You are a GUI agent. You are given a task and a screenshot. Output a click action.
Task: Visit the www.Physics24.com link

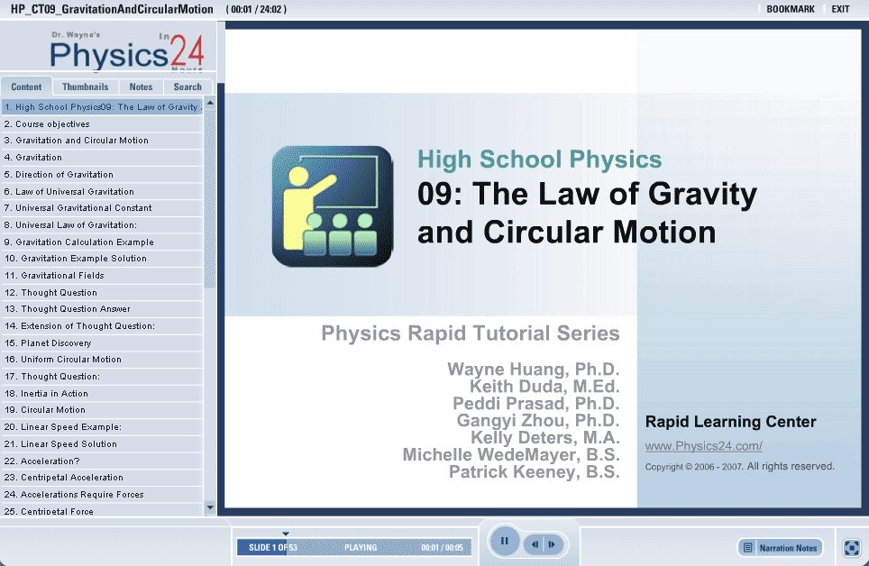point(703,446)
